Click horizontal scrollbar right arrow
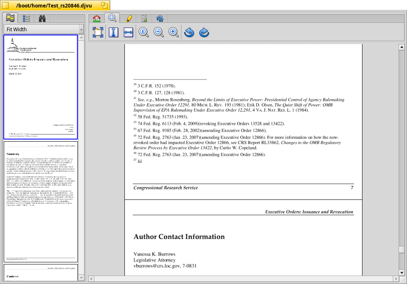The width and height of the screenshot is (407, 284). 396,279
